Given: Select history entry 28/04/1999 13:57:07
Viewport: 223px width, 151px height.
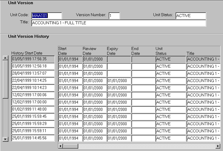Looking at the screenshot, I should pyautogui.click(x=33, y=73).
